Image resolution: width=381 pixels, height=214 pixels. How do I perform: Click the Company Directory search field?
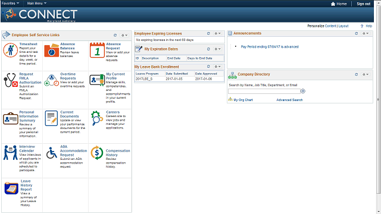coord(264,91)
